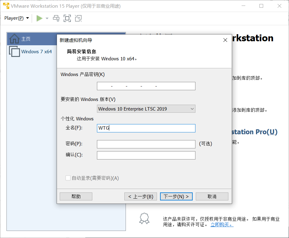Click the 密码(P) password field
289x238 pixels.
click(x=146, y=144)
